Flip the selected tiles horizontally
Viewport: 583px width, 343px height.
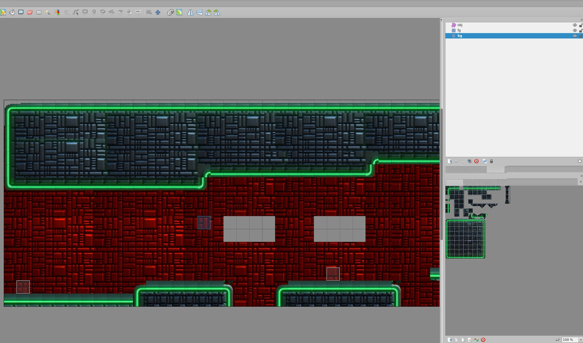point(190,12)
